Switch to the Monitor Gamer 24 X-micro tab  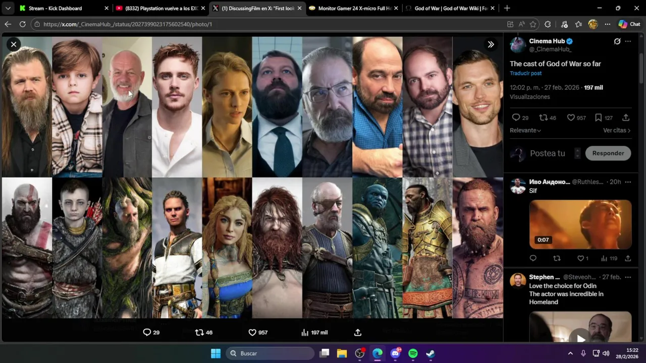354,8
